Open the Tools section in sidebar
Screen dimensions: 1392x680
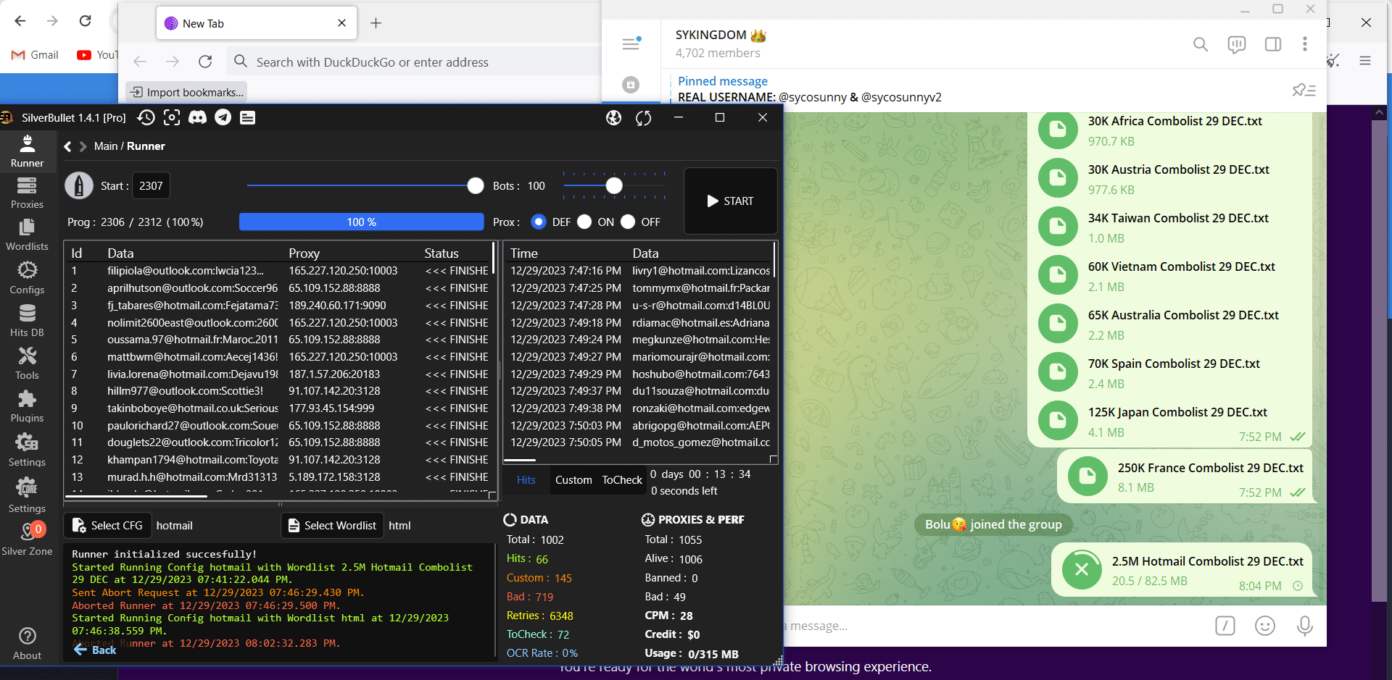pyautogui.click(x=27, y=364)
